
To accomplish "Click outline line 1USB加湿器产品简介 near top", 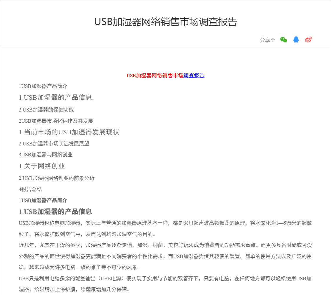I will [x=43, y=86].
